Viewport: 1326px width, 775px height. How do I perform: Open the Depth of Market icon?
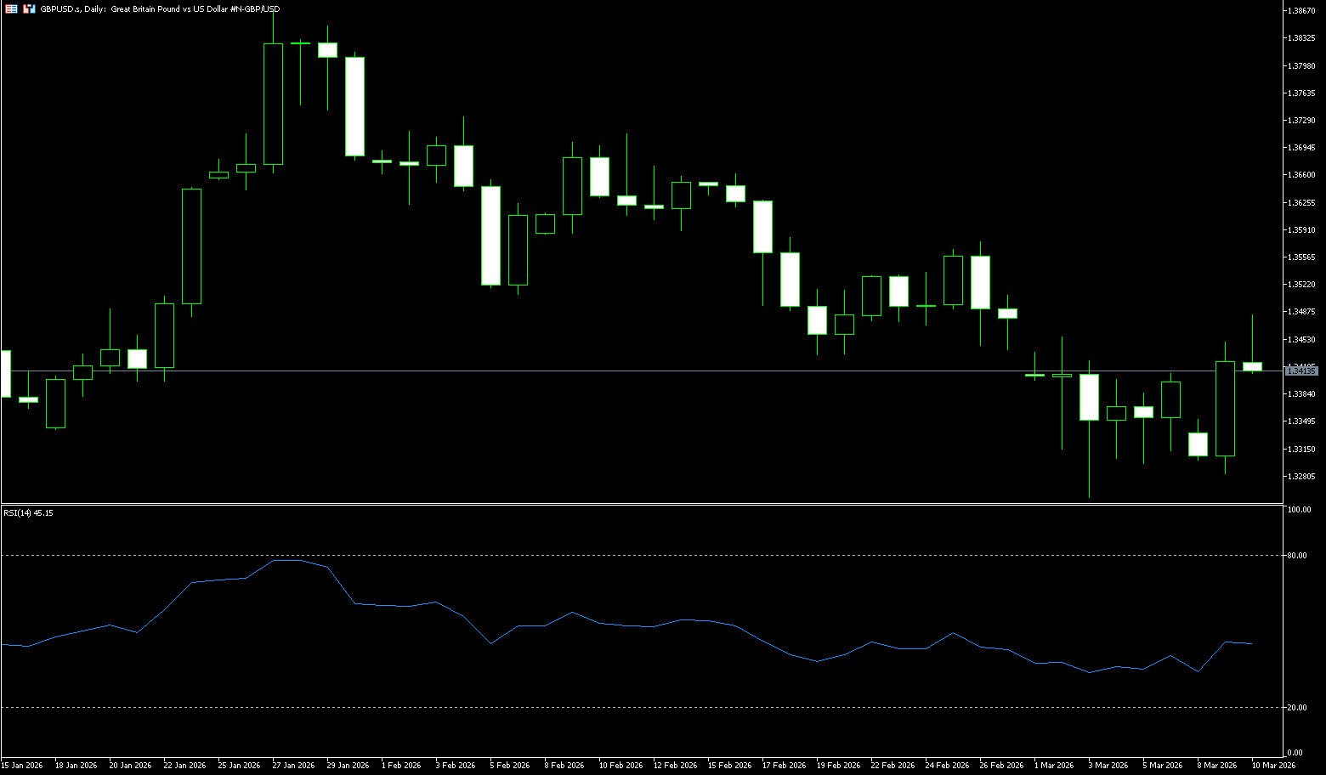28,8
